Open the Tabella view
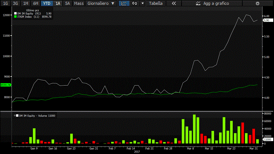Image resolution: width=274 pixels, height=154 pixels. 155,3
